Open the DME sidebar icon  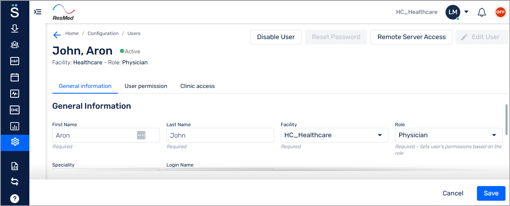point(15,110)
